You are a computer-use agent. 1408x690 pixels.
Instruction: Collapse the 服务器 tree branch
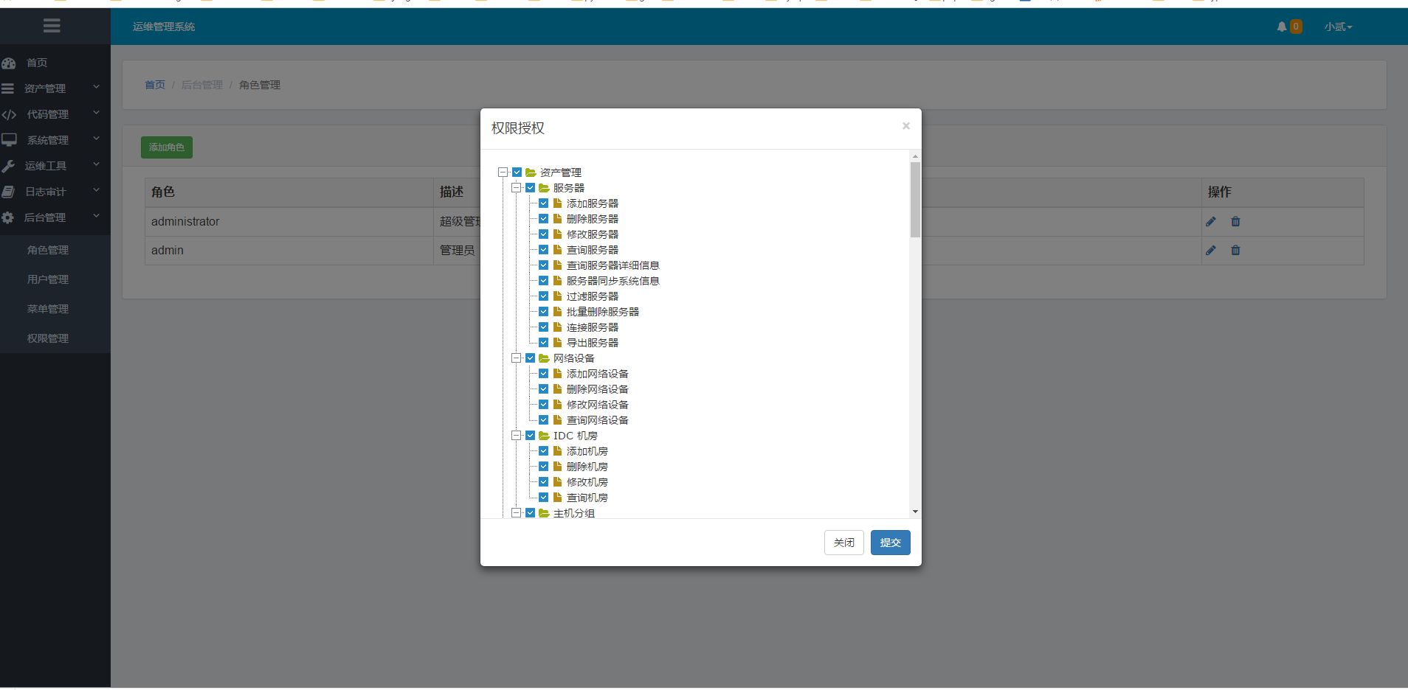pos(516,188)
